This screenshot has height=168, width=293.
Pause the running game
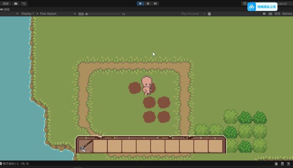tap(148, 4)
